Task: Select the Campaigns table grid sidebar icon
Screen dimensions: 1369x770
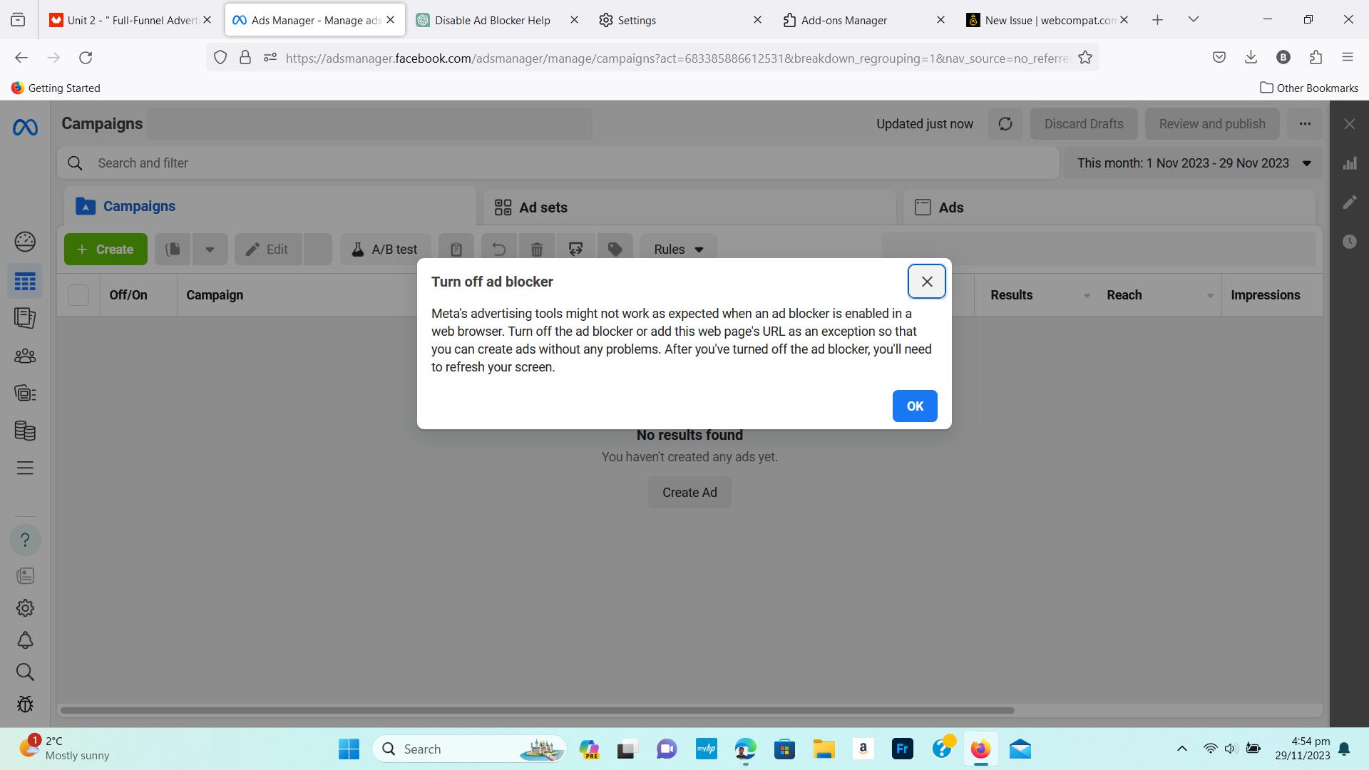Action: [25, 282]
